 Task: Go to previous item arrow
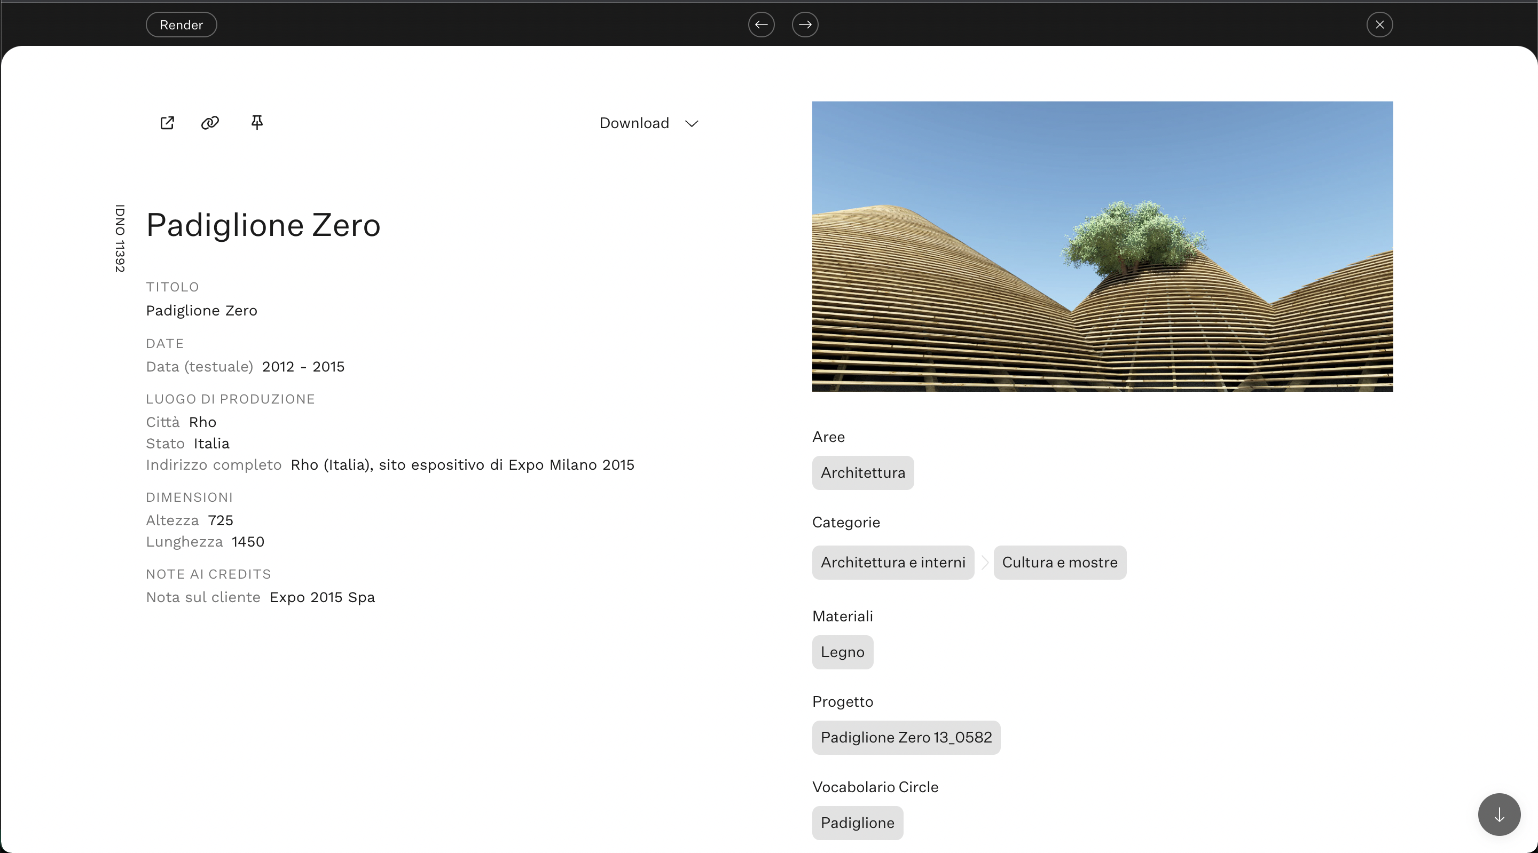(761, 25)
